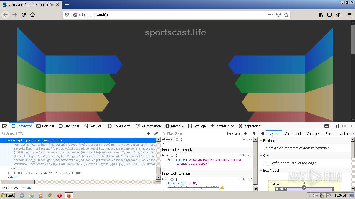Select body in breadcrumb trail

click(x=17, y=188)
